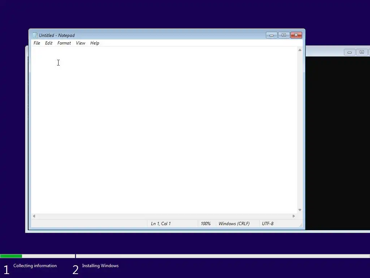Click the '100%' zoom status entry
The height and width of the screenshot is (278, 370).
[206, 224]
